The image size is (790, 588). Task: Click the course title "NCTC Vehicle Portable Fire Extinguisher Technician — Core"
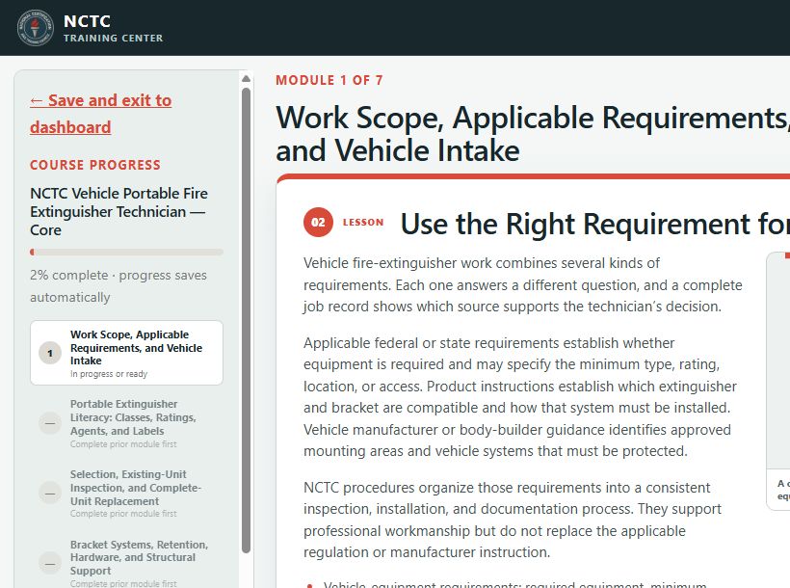coord(118,212)
